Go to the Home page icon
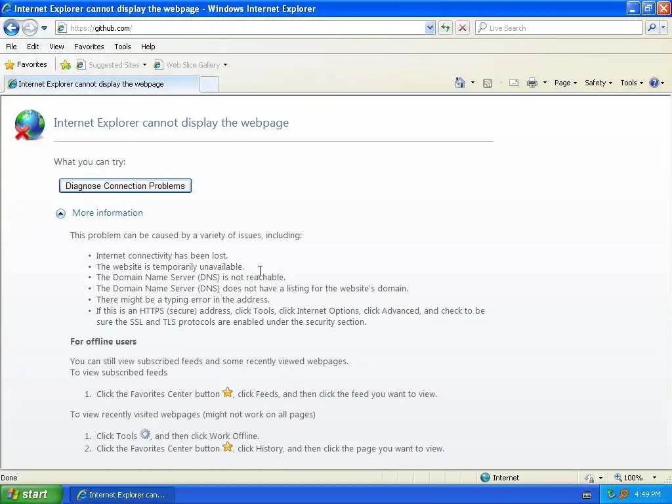Viewport: 672px width, 504px height. point(460,83)
